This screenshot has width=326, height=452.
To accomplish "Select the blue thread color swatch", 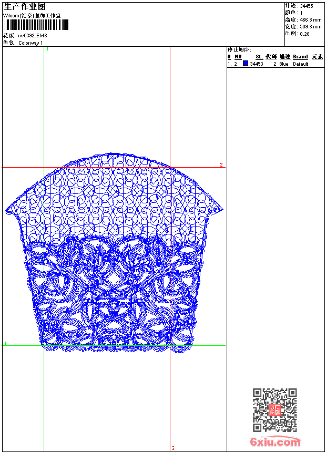I will pyautogui.click(x=246, y=64).
